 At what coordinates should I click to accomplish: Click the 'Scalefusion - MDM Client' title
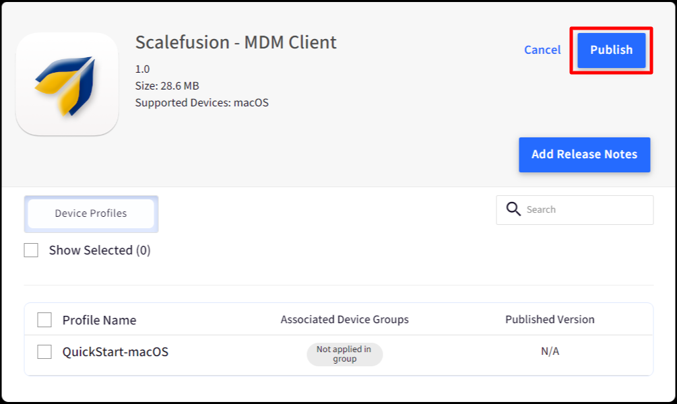coord(236,42)
